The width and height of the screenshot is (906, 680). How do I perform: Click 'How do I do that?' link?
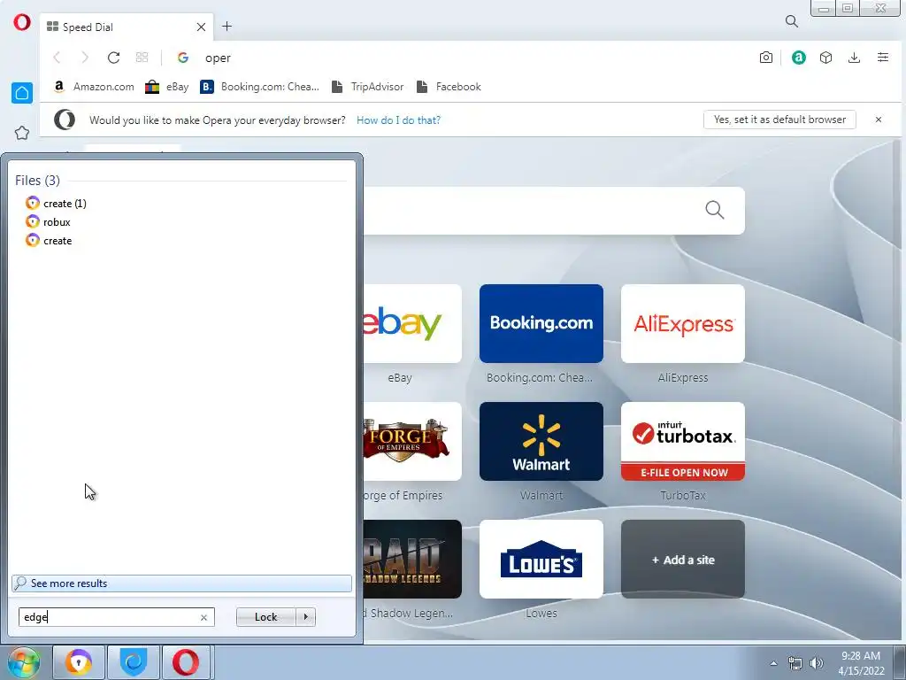pos(398,120)
